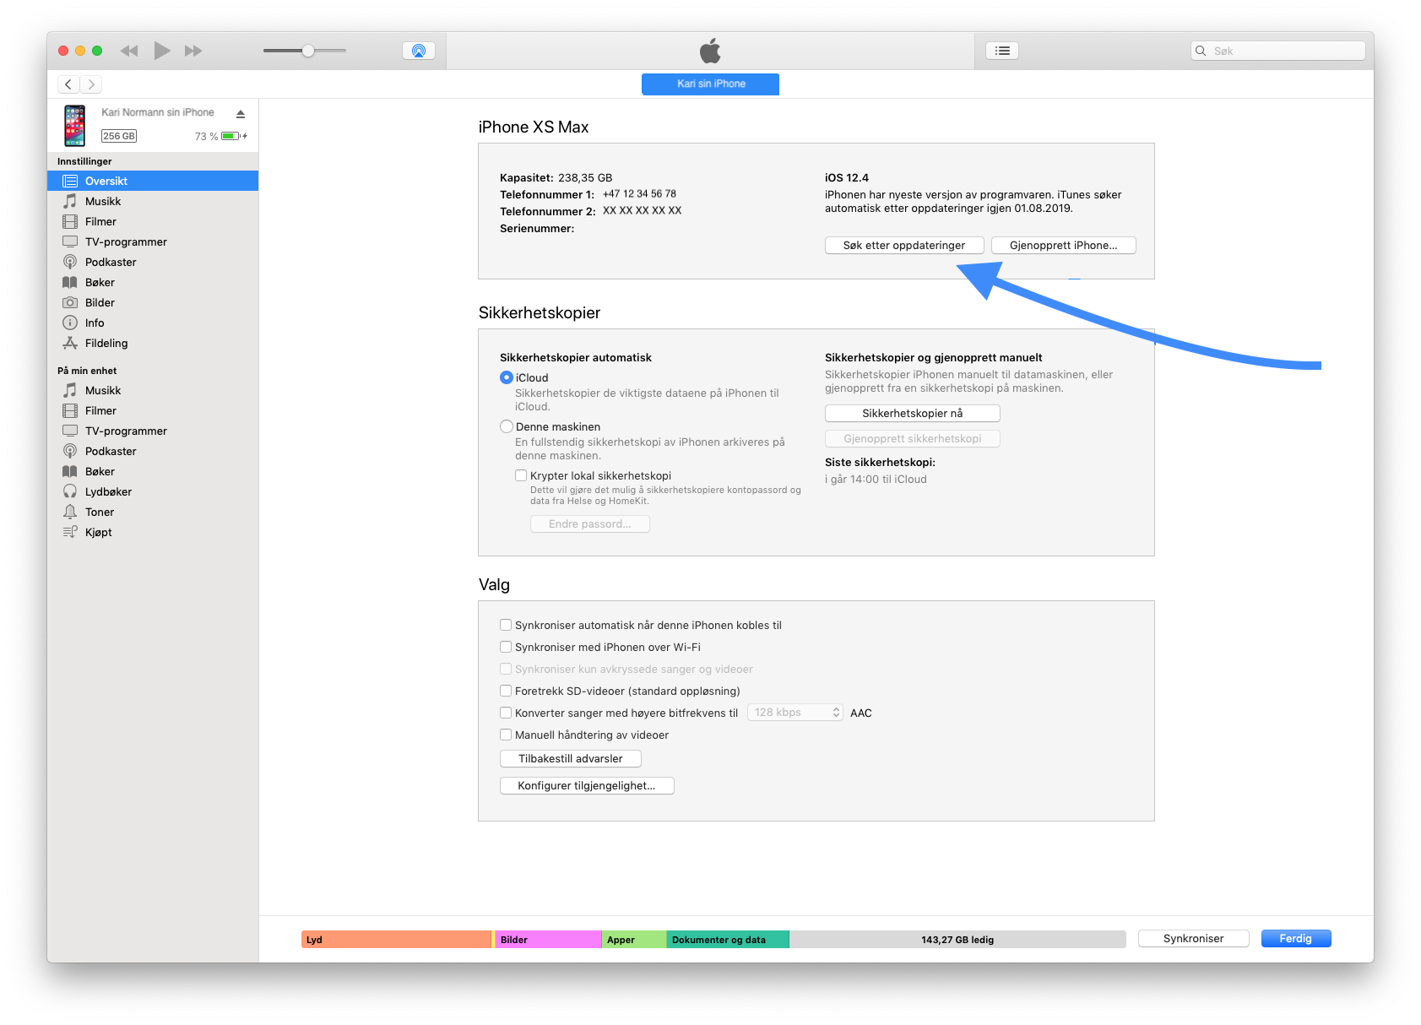The height and width of the screenshot is (1025, 1421).
Task: Open the Up Next list icon
Action: [1002, 51]
